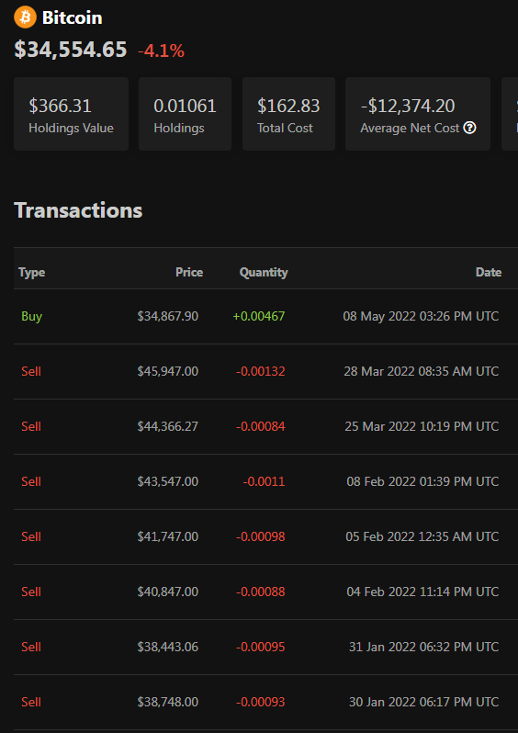Screen dimensions: 518x733
Task: Click the Sell row priced $38,748.00
Action: [266, 703]
